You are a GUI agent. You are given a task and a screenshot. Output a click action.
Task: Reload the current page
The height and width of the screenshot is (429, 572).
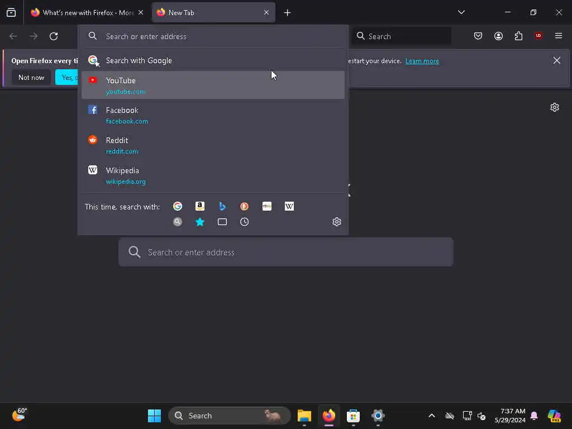pyautogui.click(x=54, y=36)
